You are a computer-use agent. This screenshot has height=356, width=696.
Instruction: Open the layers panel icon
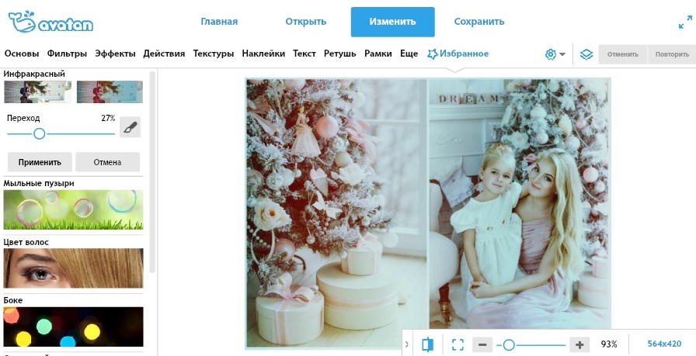point(586,54)
